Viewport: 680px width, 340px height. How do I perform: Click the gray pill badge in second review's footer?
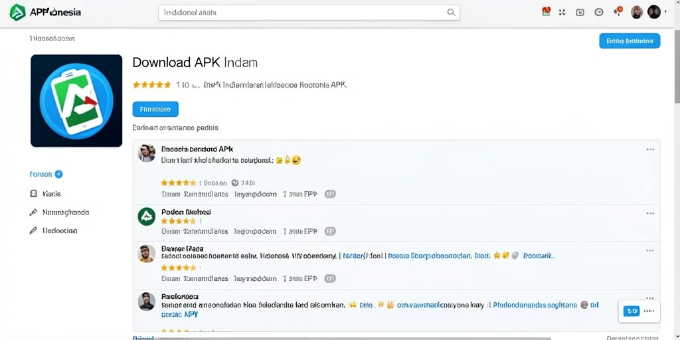330,231
